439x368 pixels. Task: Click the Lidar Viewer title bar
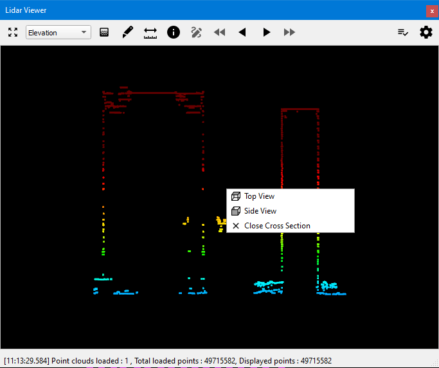pos(193,10)
